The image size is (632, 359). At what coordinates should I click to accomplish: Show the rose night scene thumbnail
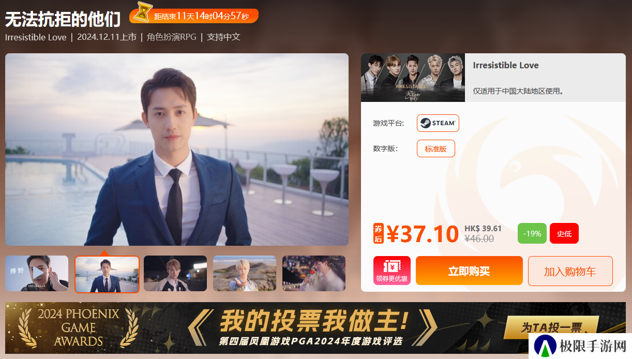[x=314, y=273]
